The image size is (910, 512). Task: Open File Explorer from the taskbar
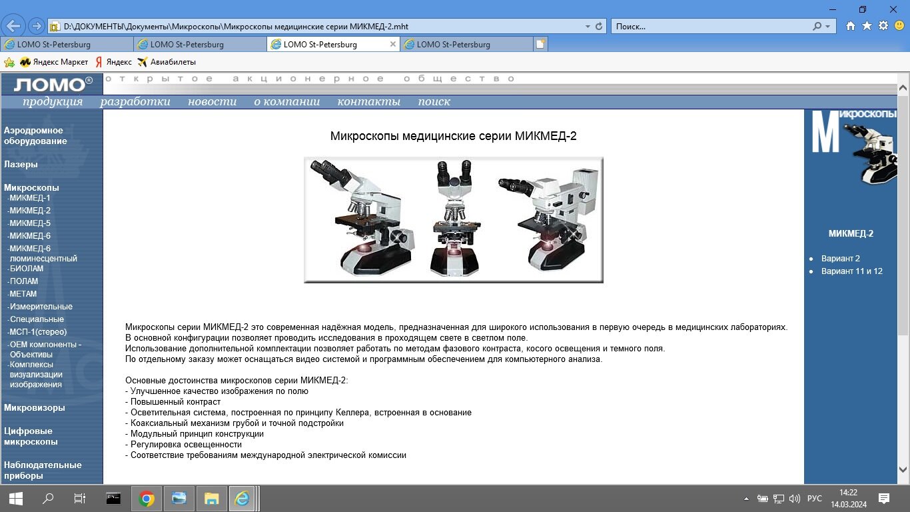pos(212,499)
